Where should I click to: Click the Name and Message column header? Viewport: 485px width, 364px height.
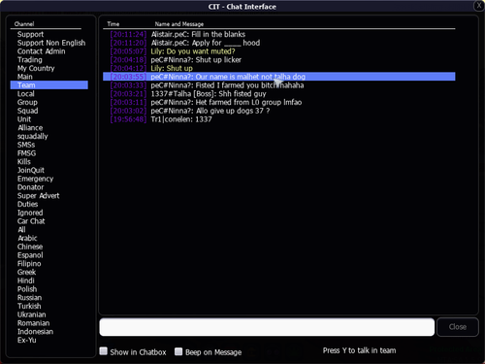(179, 24)
